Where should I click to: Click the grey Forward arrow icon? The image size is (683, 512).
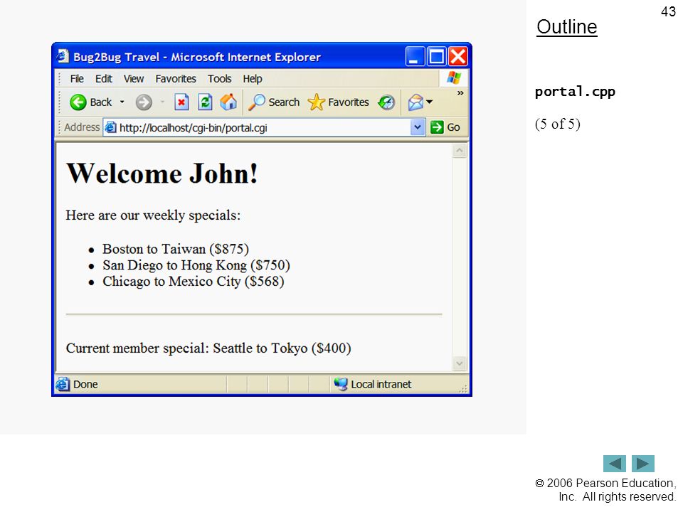[x=143, y=102]
